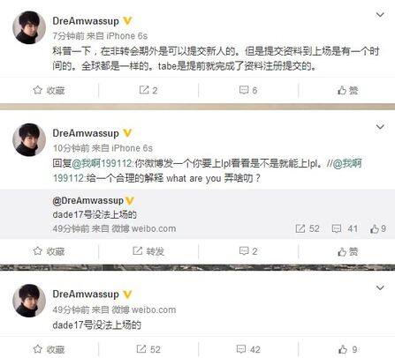This screenshot has width=395, height=358.
Task: Like the last post showing 9 likes
Action: tap(348, 349)
